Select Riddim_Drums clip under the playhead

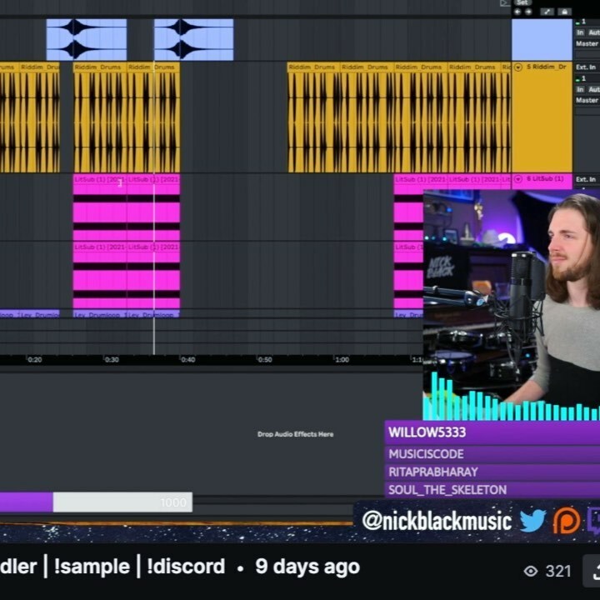(x=153, y=117)
